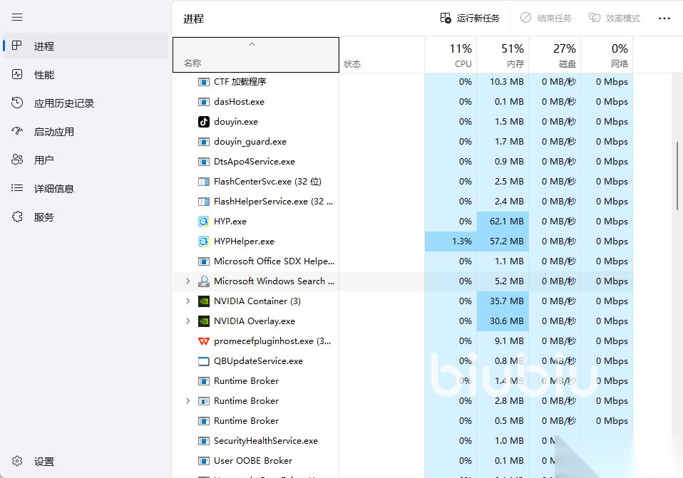683x478 pixels.
Task: Switch to the 性能 performance page
Action: click(x=43, y=75)
